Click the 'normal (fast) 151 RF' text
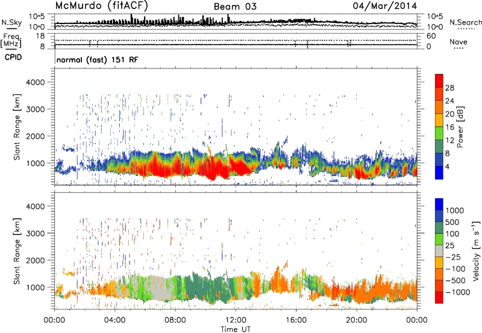The width and height of the screenshot is (482, 333). pyautogui.click(x=97, y=60)
